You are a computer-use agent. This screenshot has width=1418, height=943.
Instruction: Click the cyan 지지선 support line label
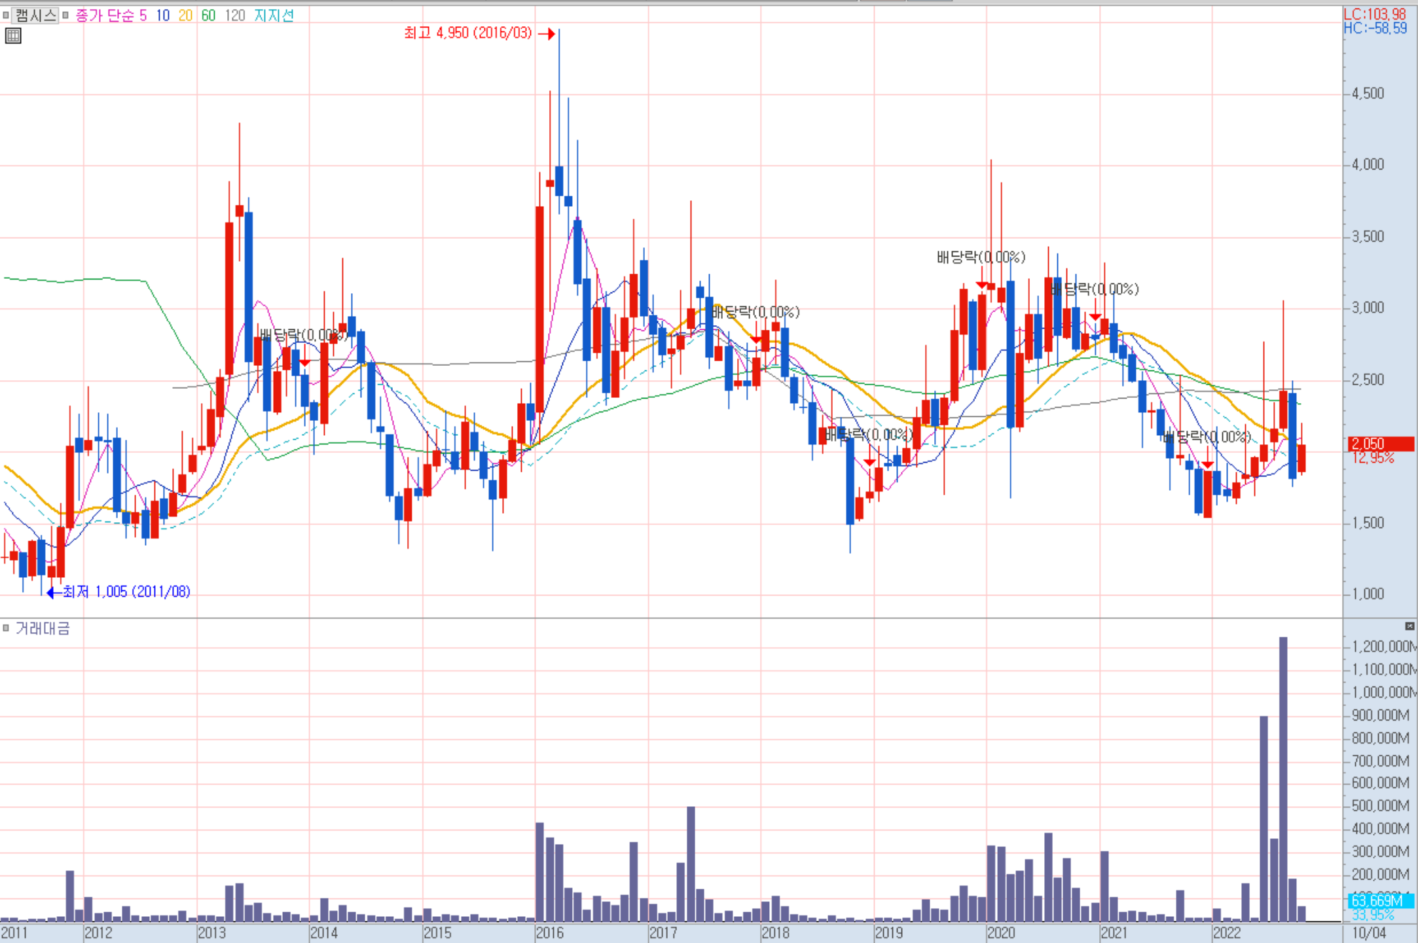point(274,15)
